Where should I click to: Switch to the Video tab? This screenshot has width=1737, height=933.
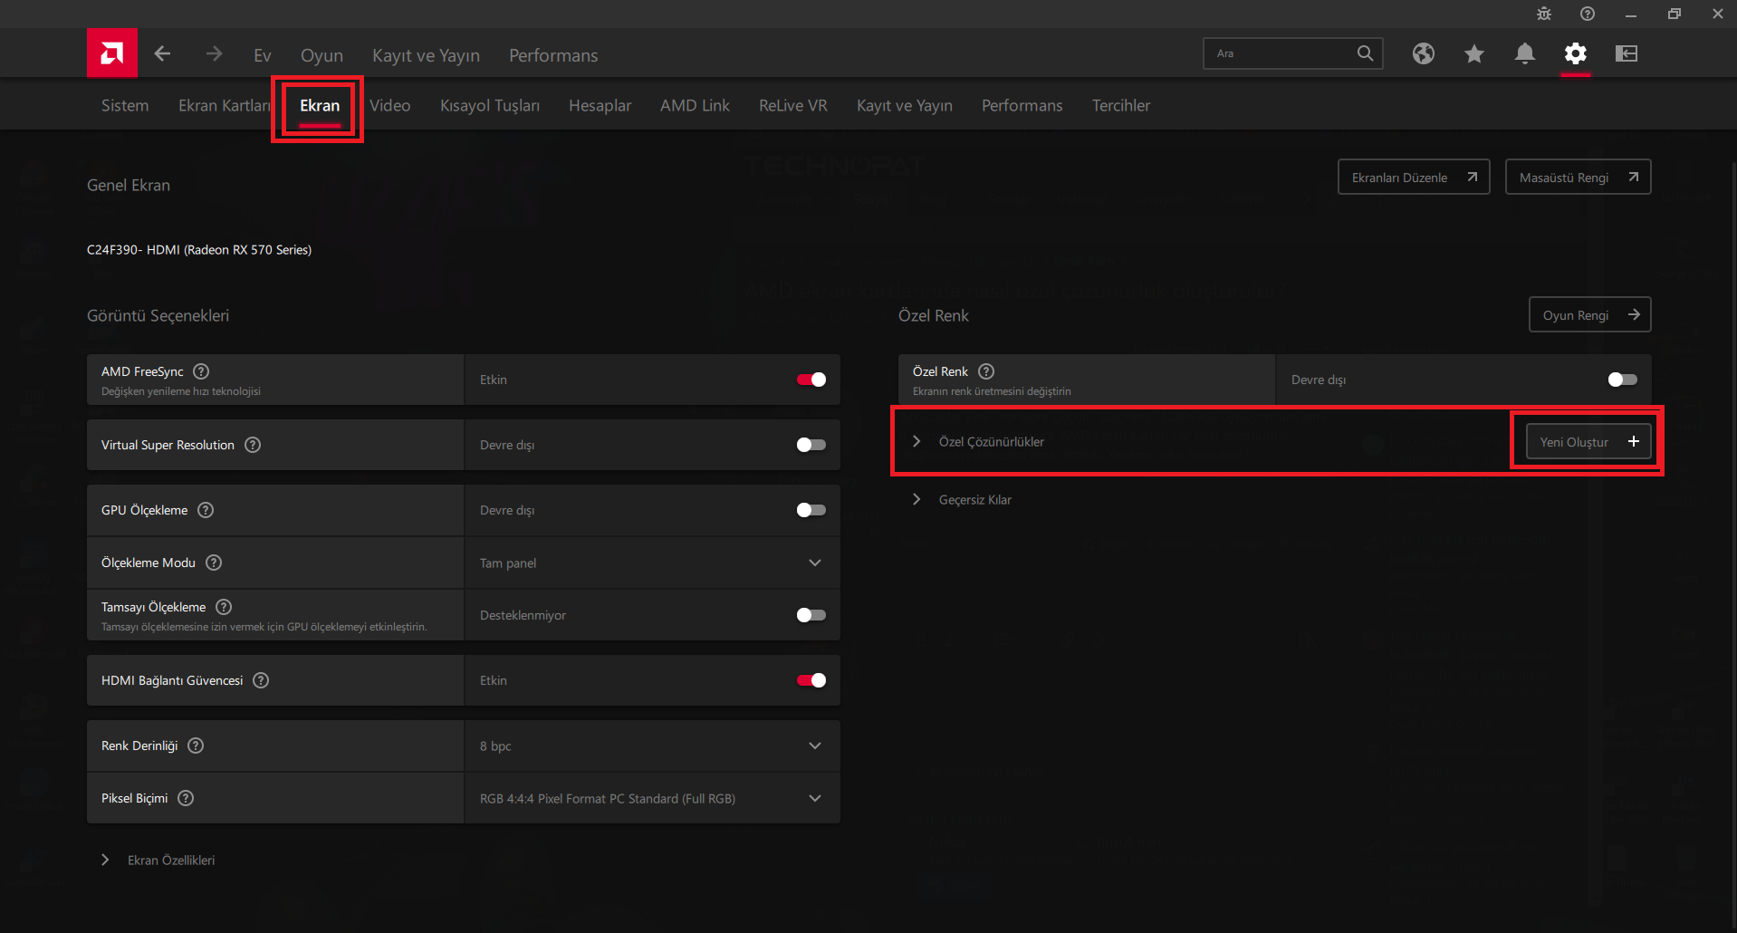pos(390,105)
